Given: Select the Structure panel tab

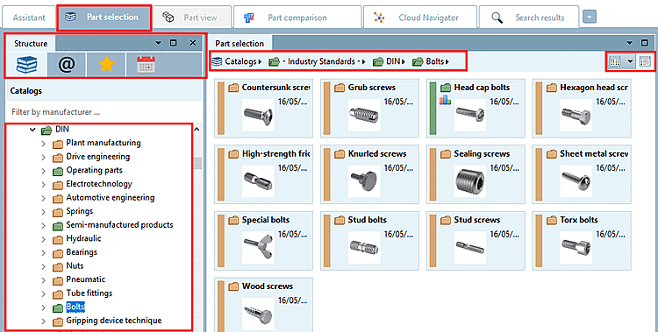Looking at the screenshot, I should pyautogui.click(x=31, y=44).
